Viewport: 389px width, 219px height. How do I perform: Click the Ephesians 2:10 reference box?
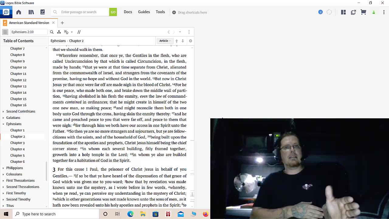29,32
